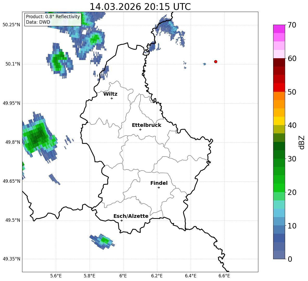The height and width of the screenshot is (281, 308).
Task: Click the dark maroon swatch just below 60 dBZ
Action: point(279,62)
